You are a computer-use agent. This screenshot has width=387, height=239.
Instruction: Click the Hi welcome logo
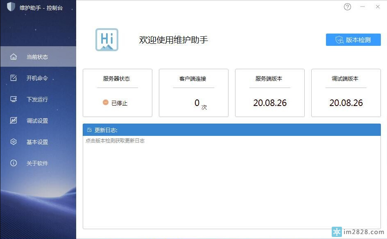click(x=107, y=40)
